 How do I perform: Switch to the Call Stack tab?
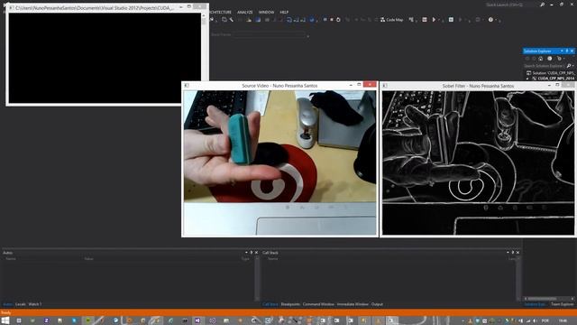(x=270, y=304)
